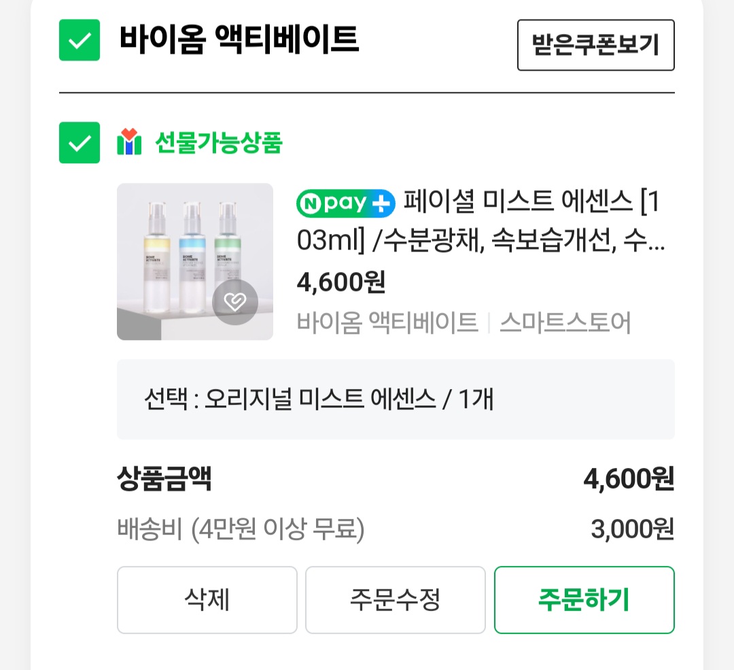Click the Npay plus badge
The height and width of the screenshot is (670, 734).
point(345,203)
